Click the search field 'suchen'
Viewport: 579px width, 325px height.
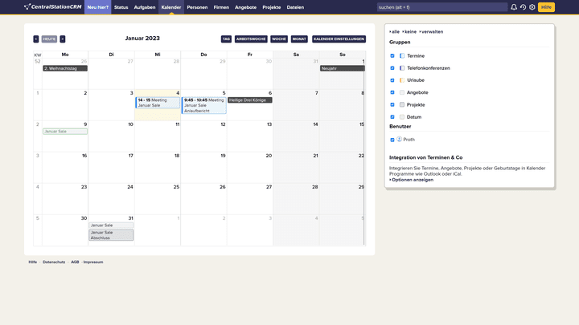(x=441, y=7)
